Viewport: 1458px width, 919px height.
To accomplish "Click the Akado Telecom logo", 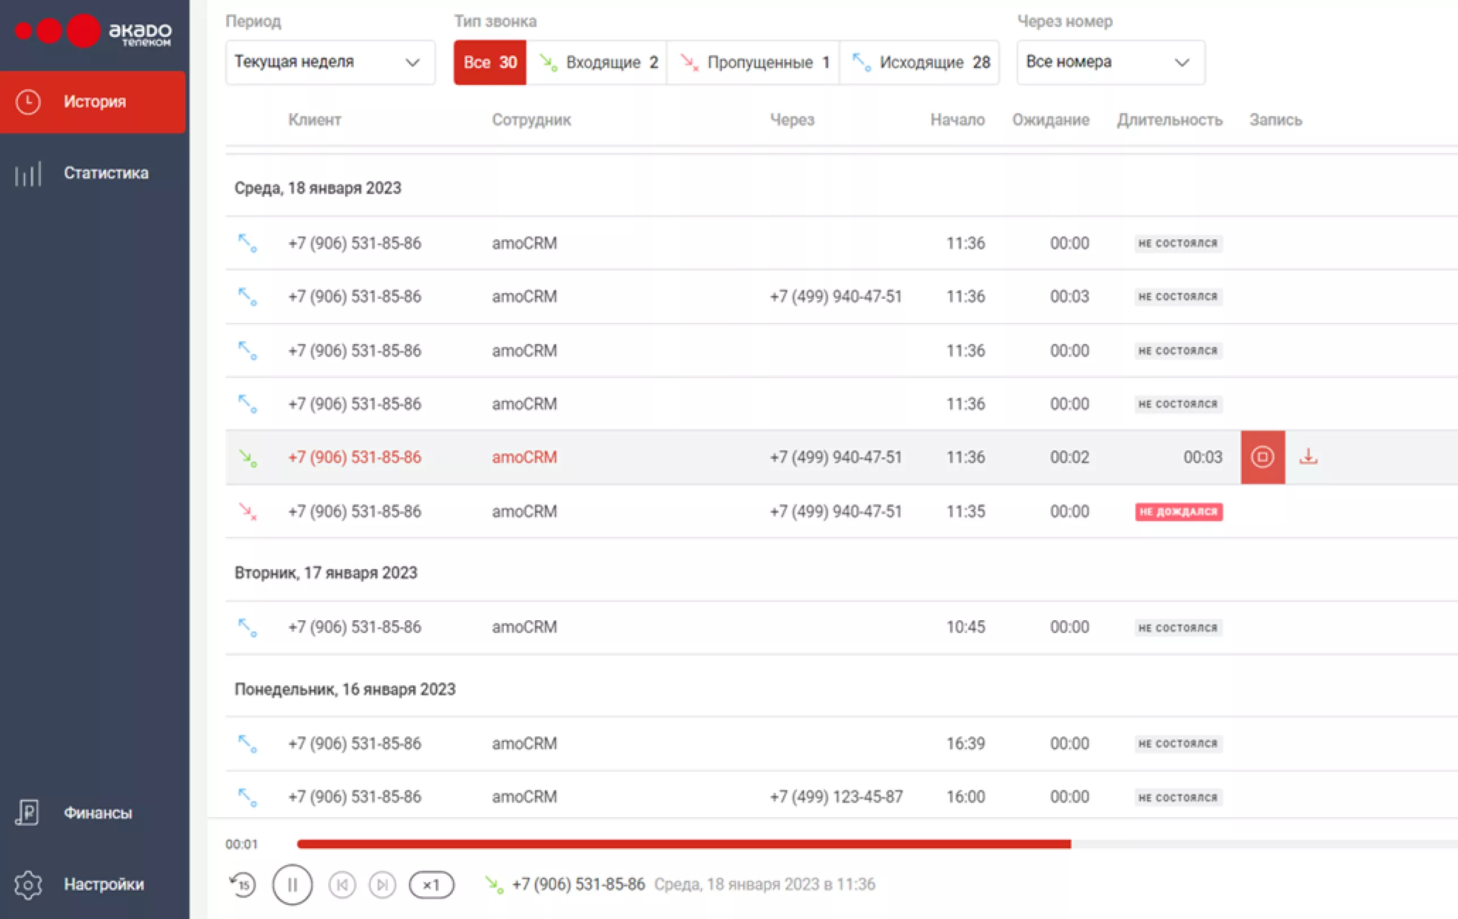I will click(93, 31).
